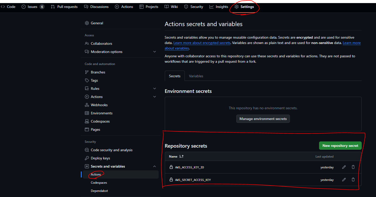Expand the Rules sidebar section
376x197 pixels.
pyautogui.click(x=154, y=89)
